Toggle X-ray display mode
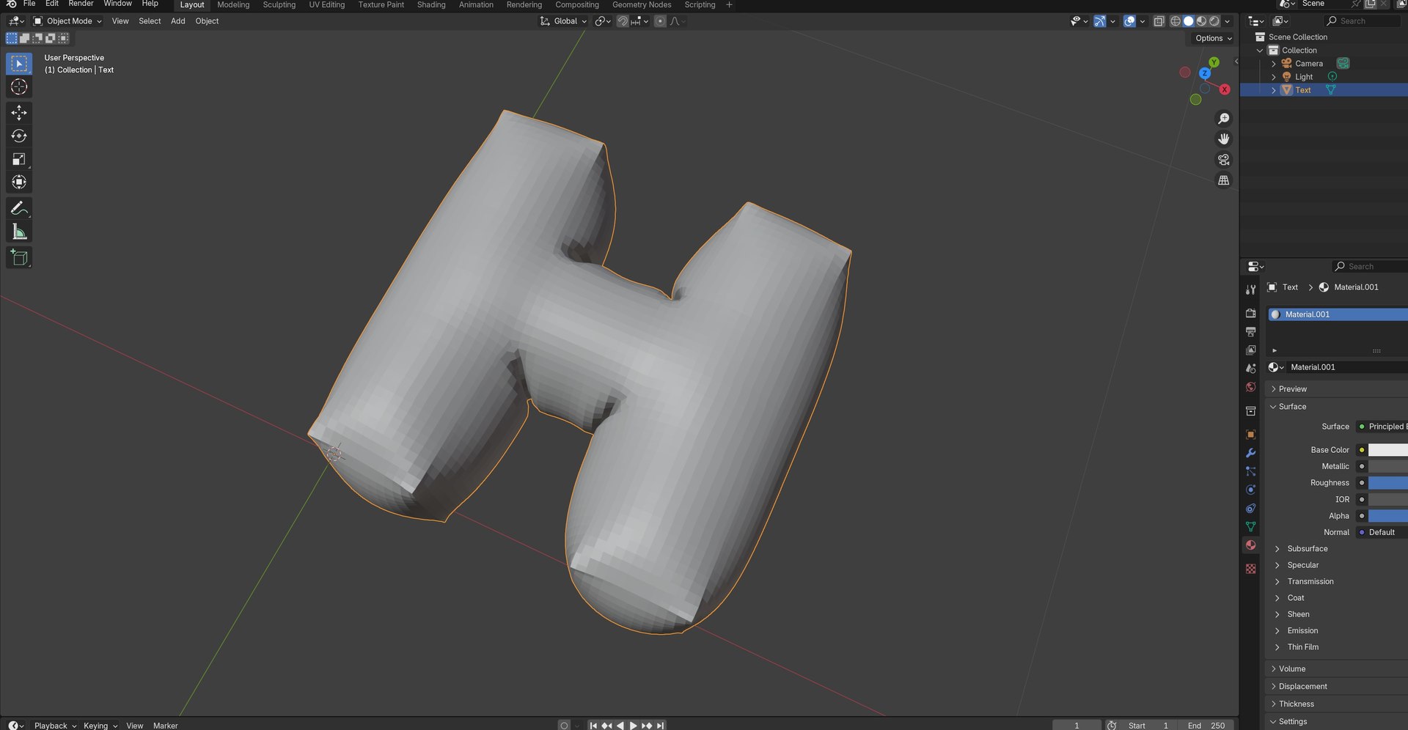The image size is (1408, 730). pos(1159,21)
